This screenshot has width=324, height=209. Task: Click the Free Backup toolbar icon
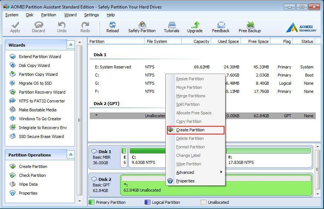[x=250, y=25]
